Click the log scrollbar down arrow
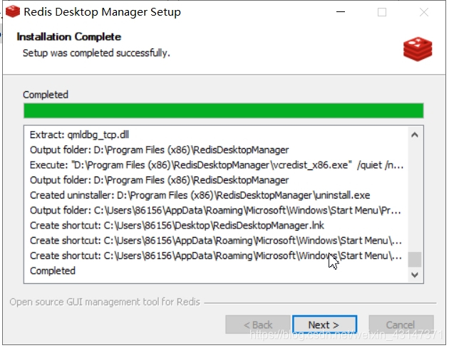 [415, 275]
